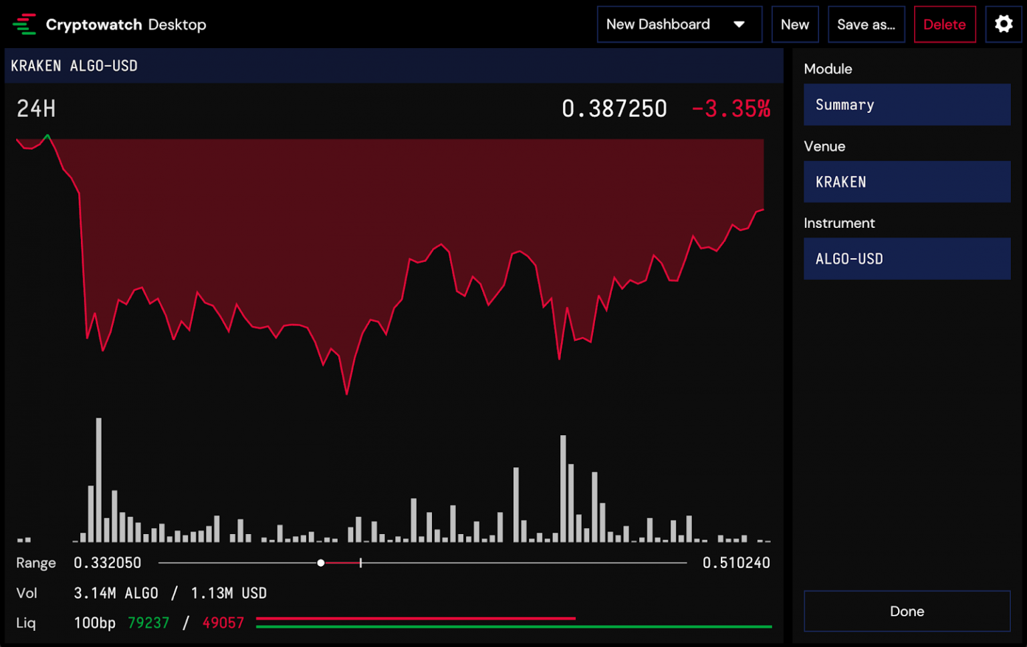Click the Save as... button
Viewport: 1027px width, 647px height.
pos(867,24)
